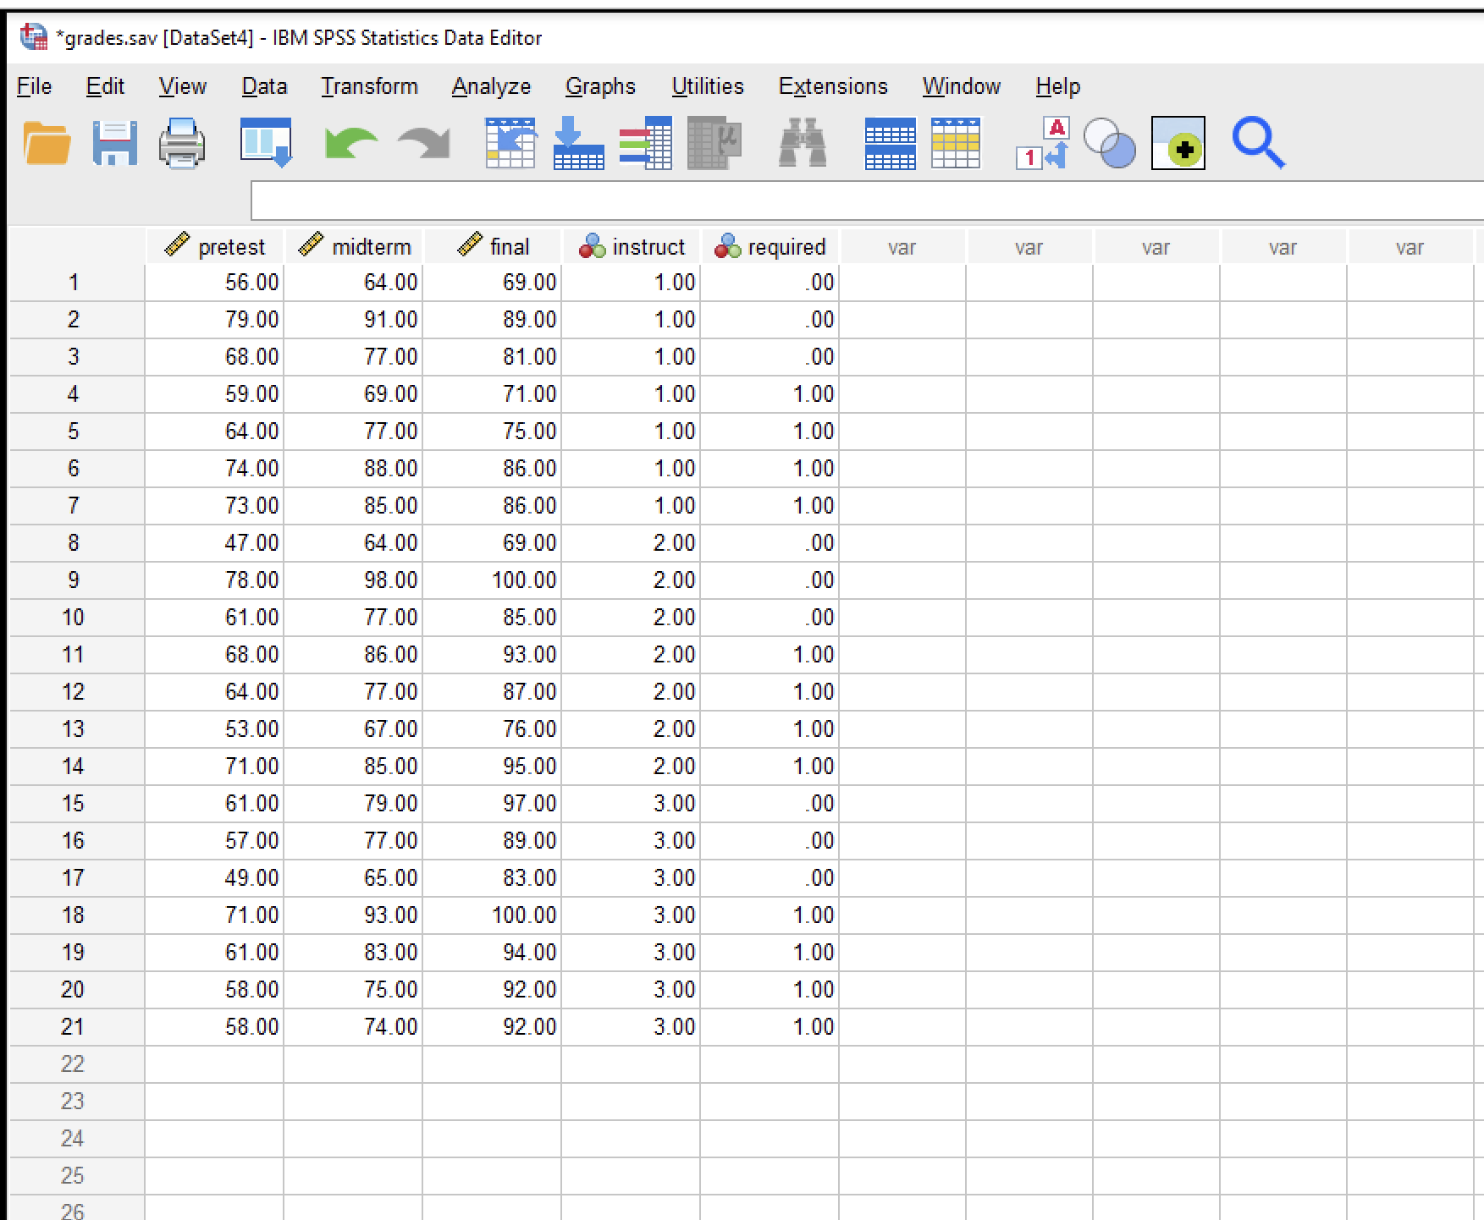This screenshot has width=1484, height=1220.
Task: Open the Graphs menu
Action: pyautogui.click(x=600, y=85)
